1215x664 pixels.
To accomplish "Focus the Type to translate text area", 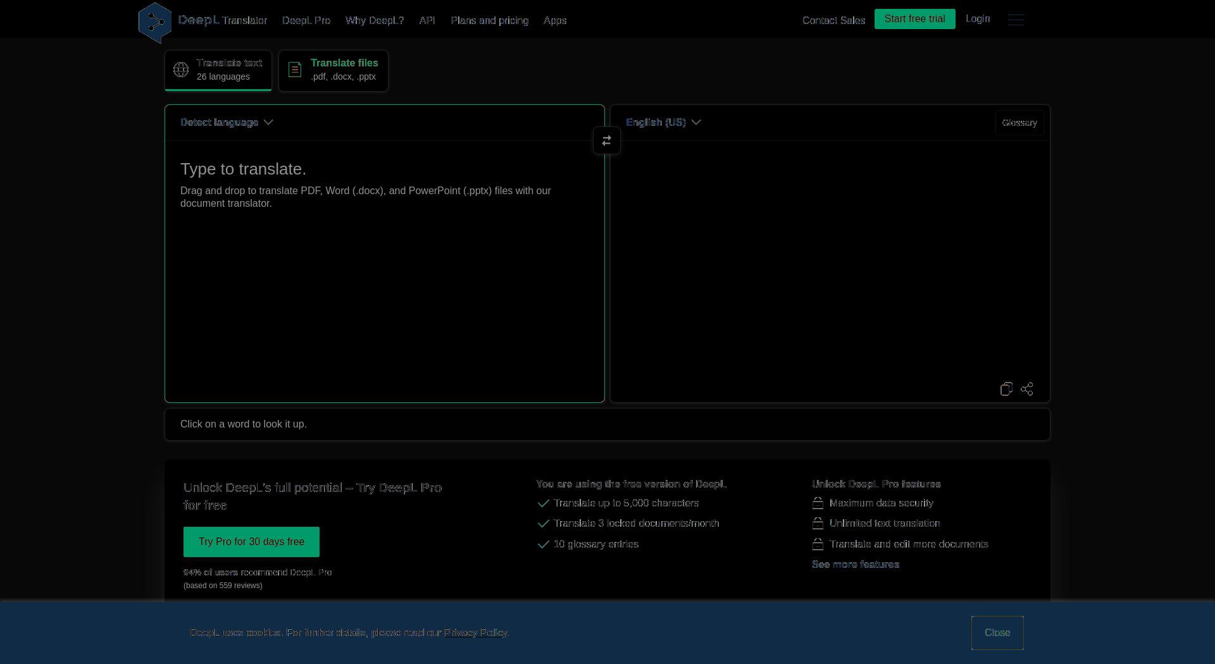I will [x=385, y=271].
